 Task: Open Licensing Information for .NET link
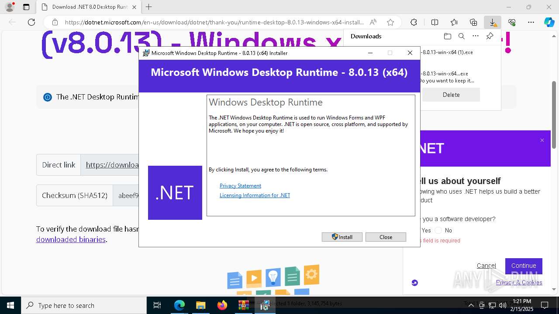(x=255, y=195)
